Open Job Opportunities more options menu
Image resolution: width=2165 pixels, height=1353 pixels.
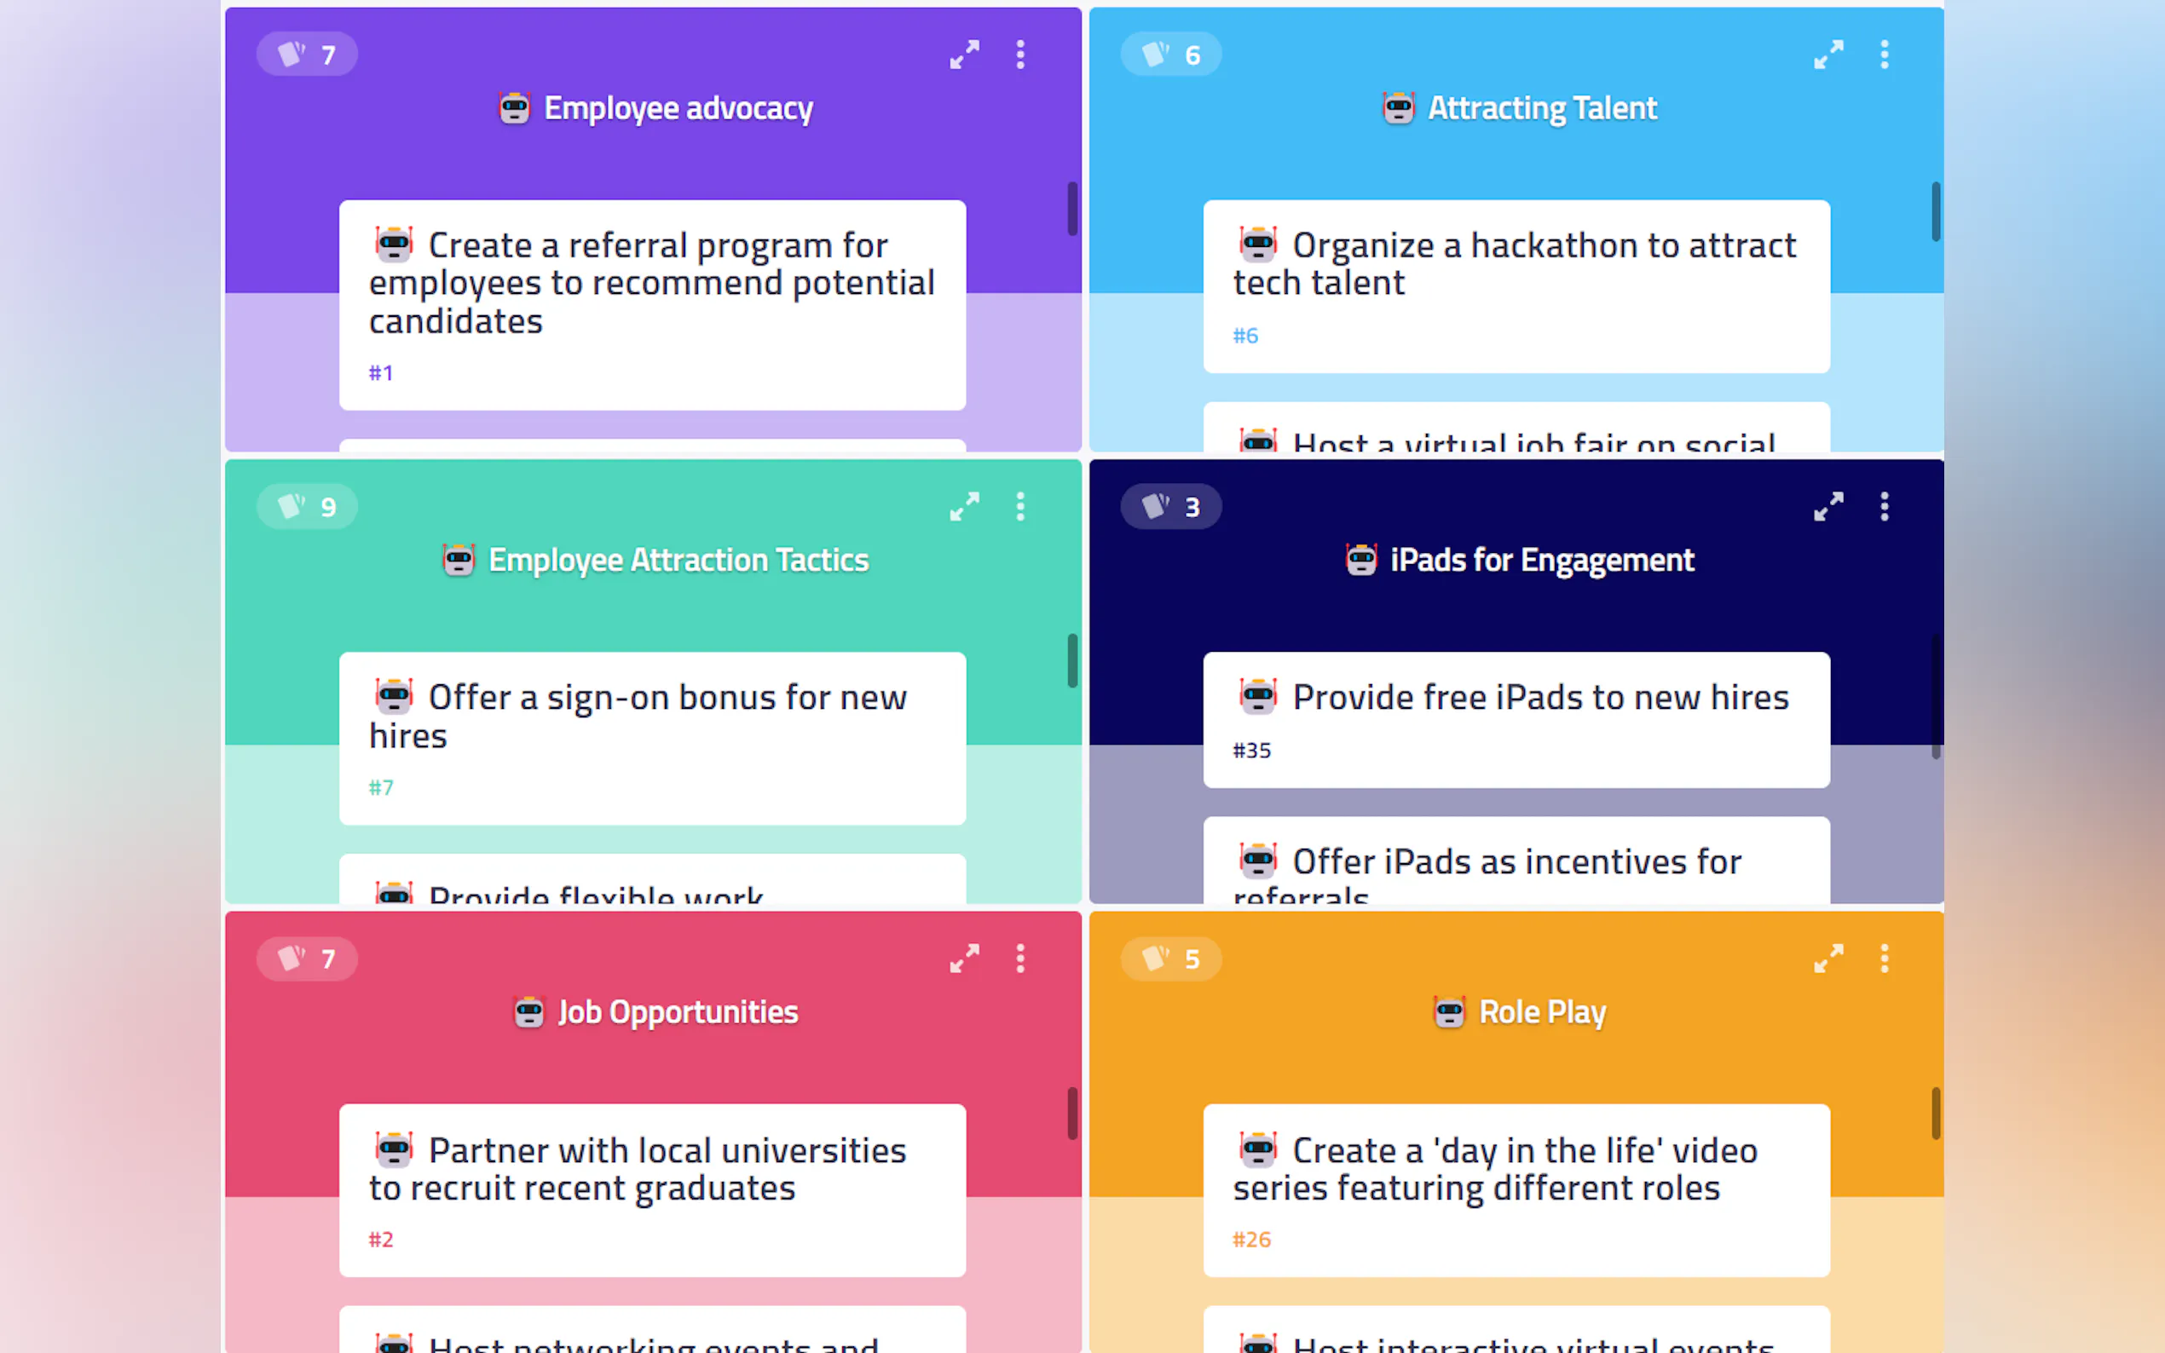click(x=1020, y=959)
